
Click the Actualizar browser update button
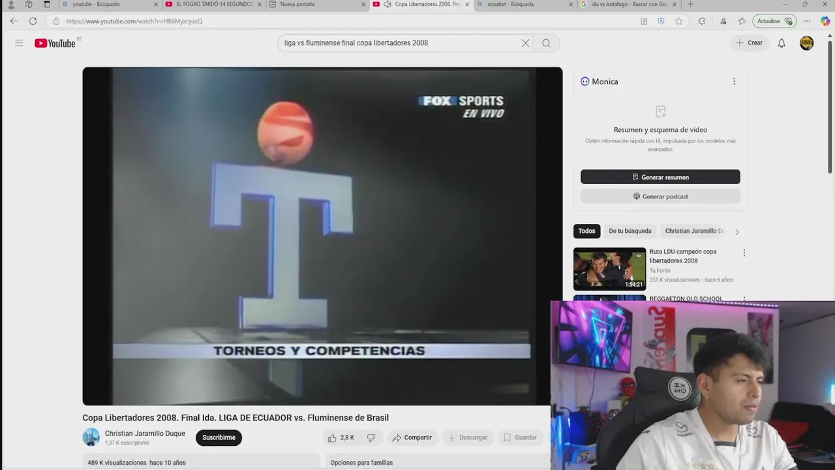click(774, 21)
